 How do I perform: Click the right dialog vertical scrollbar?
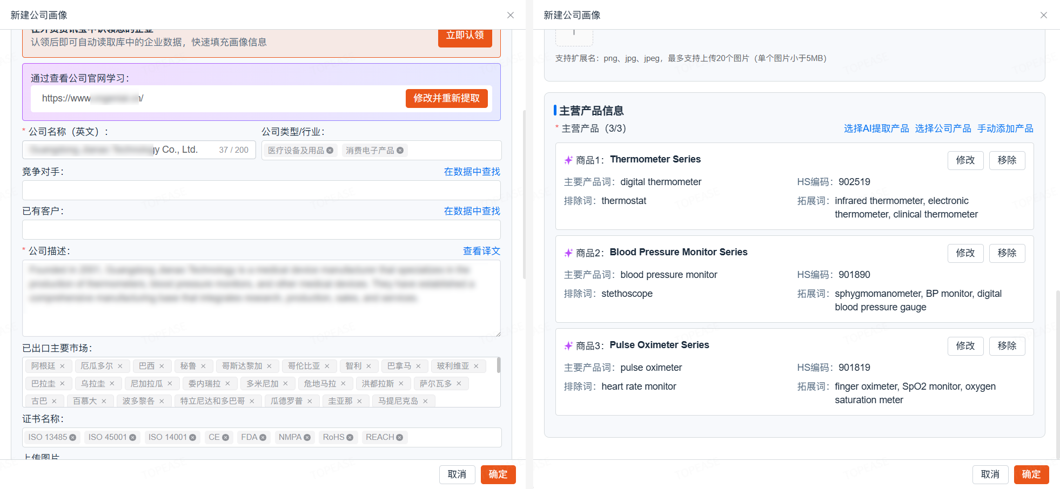point(1058,375)
